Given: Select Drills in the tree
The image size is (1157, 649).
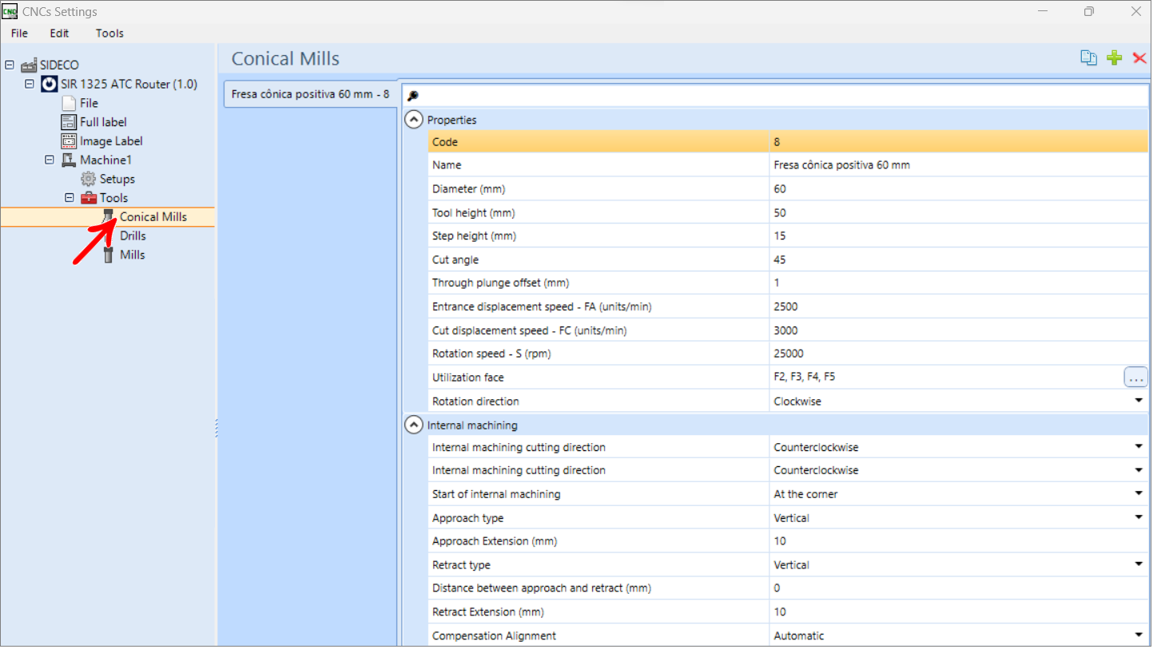Looking at the screenshot, I should (133, 235).
